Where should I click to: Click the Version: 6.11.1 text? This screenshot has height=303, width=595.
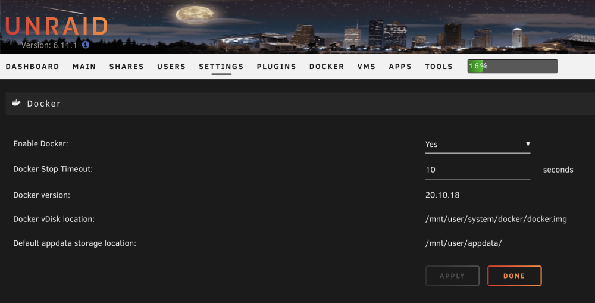click(49, 45)
